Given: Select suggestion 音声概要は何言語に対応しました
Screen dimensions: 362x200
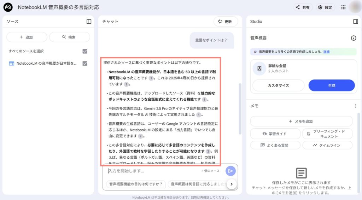Looking at the screenshot, I should tap(197, 184).
